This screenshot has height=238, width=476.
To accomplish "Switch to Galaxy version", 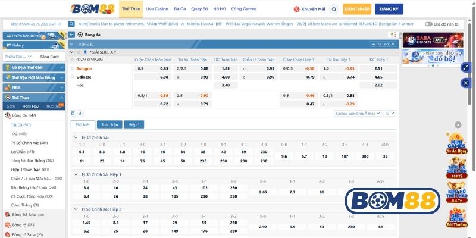I will coord(34,45).
